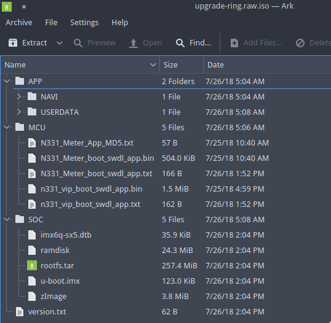Click the APP folder icon
Screen dimensions: 331x323
tap(20, 81)
